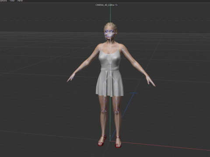Image resolution: width=210 pixels, height=157 pixels.
Task: Open the Filter viewport menu
Action: pos(12,1)
